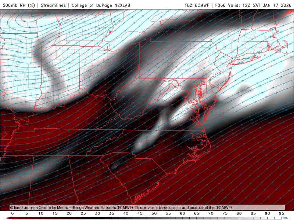Select the "90" humidity scale label
The width and height of the screenshot is (294, 220).
click(267, 213)
